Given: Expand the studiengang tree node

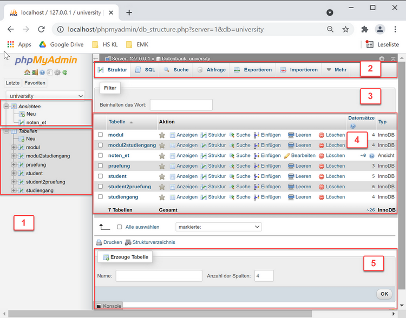Looking at the screenshot, I should pos(14,190).
